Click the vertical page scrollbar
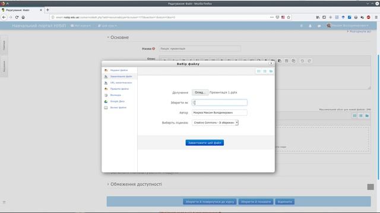The height and width of the screenshot is (213, 380). tap(378, 117)
